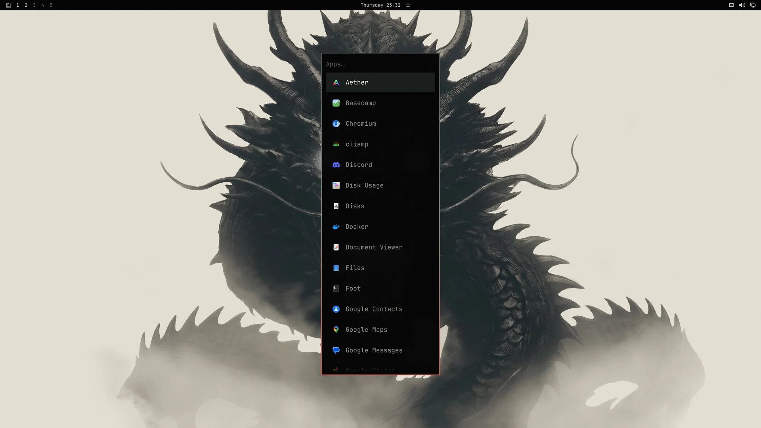Screen dimensions: 761x428
Task: Click the Thursday 23:32 clock
Action: [380, 5]
